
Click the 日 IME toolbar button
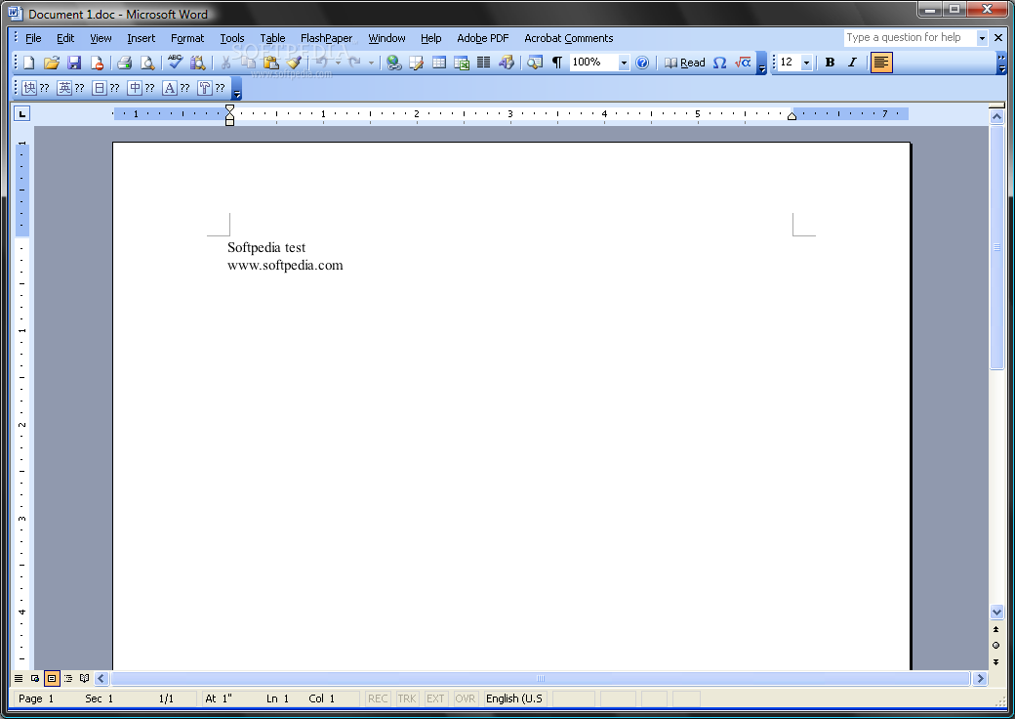coord(106,88)
